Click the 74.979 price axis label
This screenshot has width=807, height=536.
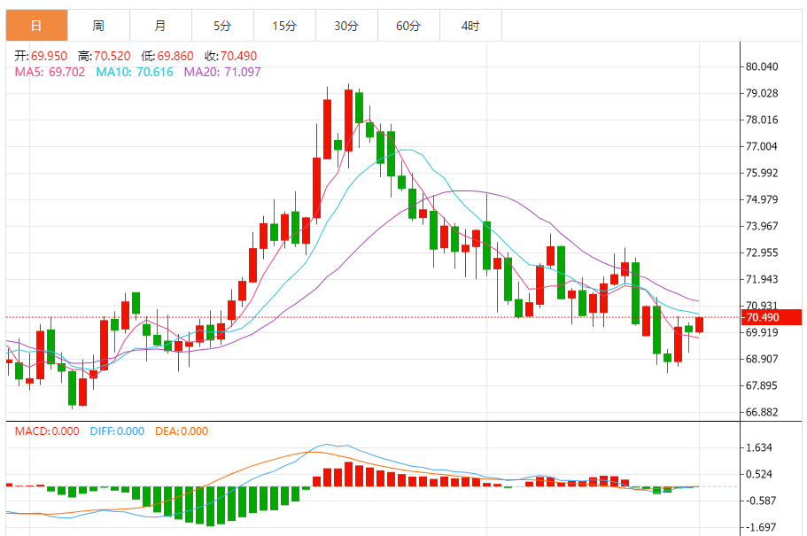[x=762, y=199]
